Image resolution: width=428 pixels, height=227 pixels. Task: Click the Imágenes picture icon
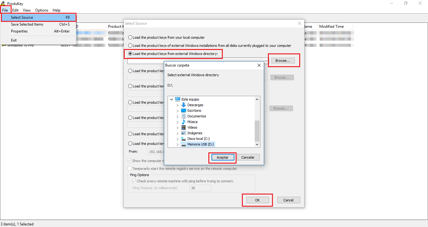click(184, 133)
